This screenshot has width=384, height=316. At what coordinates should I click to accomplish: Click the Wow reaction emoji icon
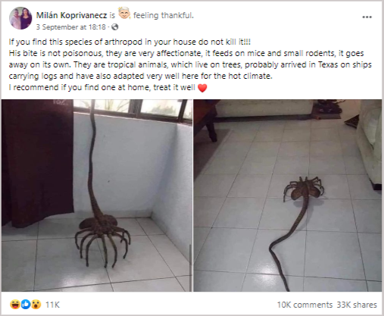pyautogui.click(x=36, y=305)
